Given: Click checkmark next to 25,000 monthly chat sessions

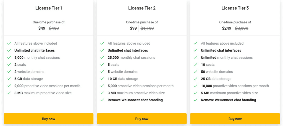Looking at the screenshot, I should 102,57.
